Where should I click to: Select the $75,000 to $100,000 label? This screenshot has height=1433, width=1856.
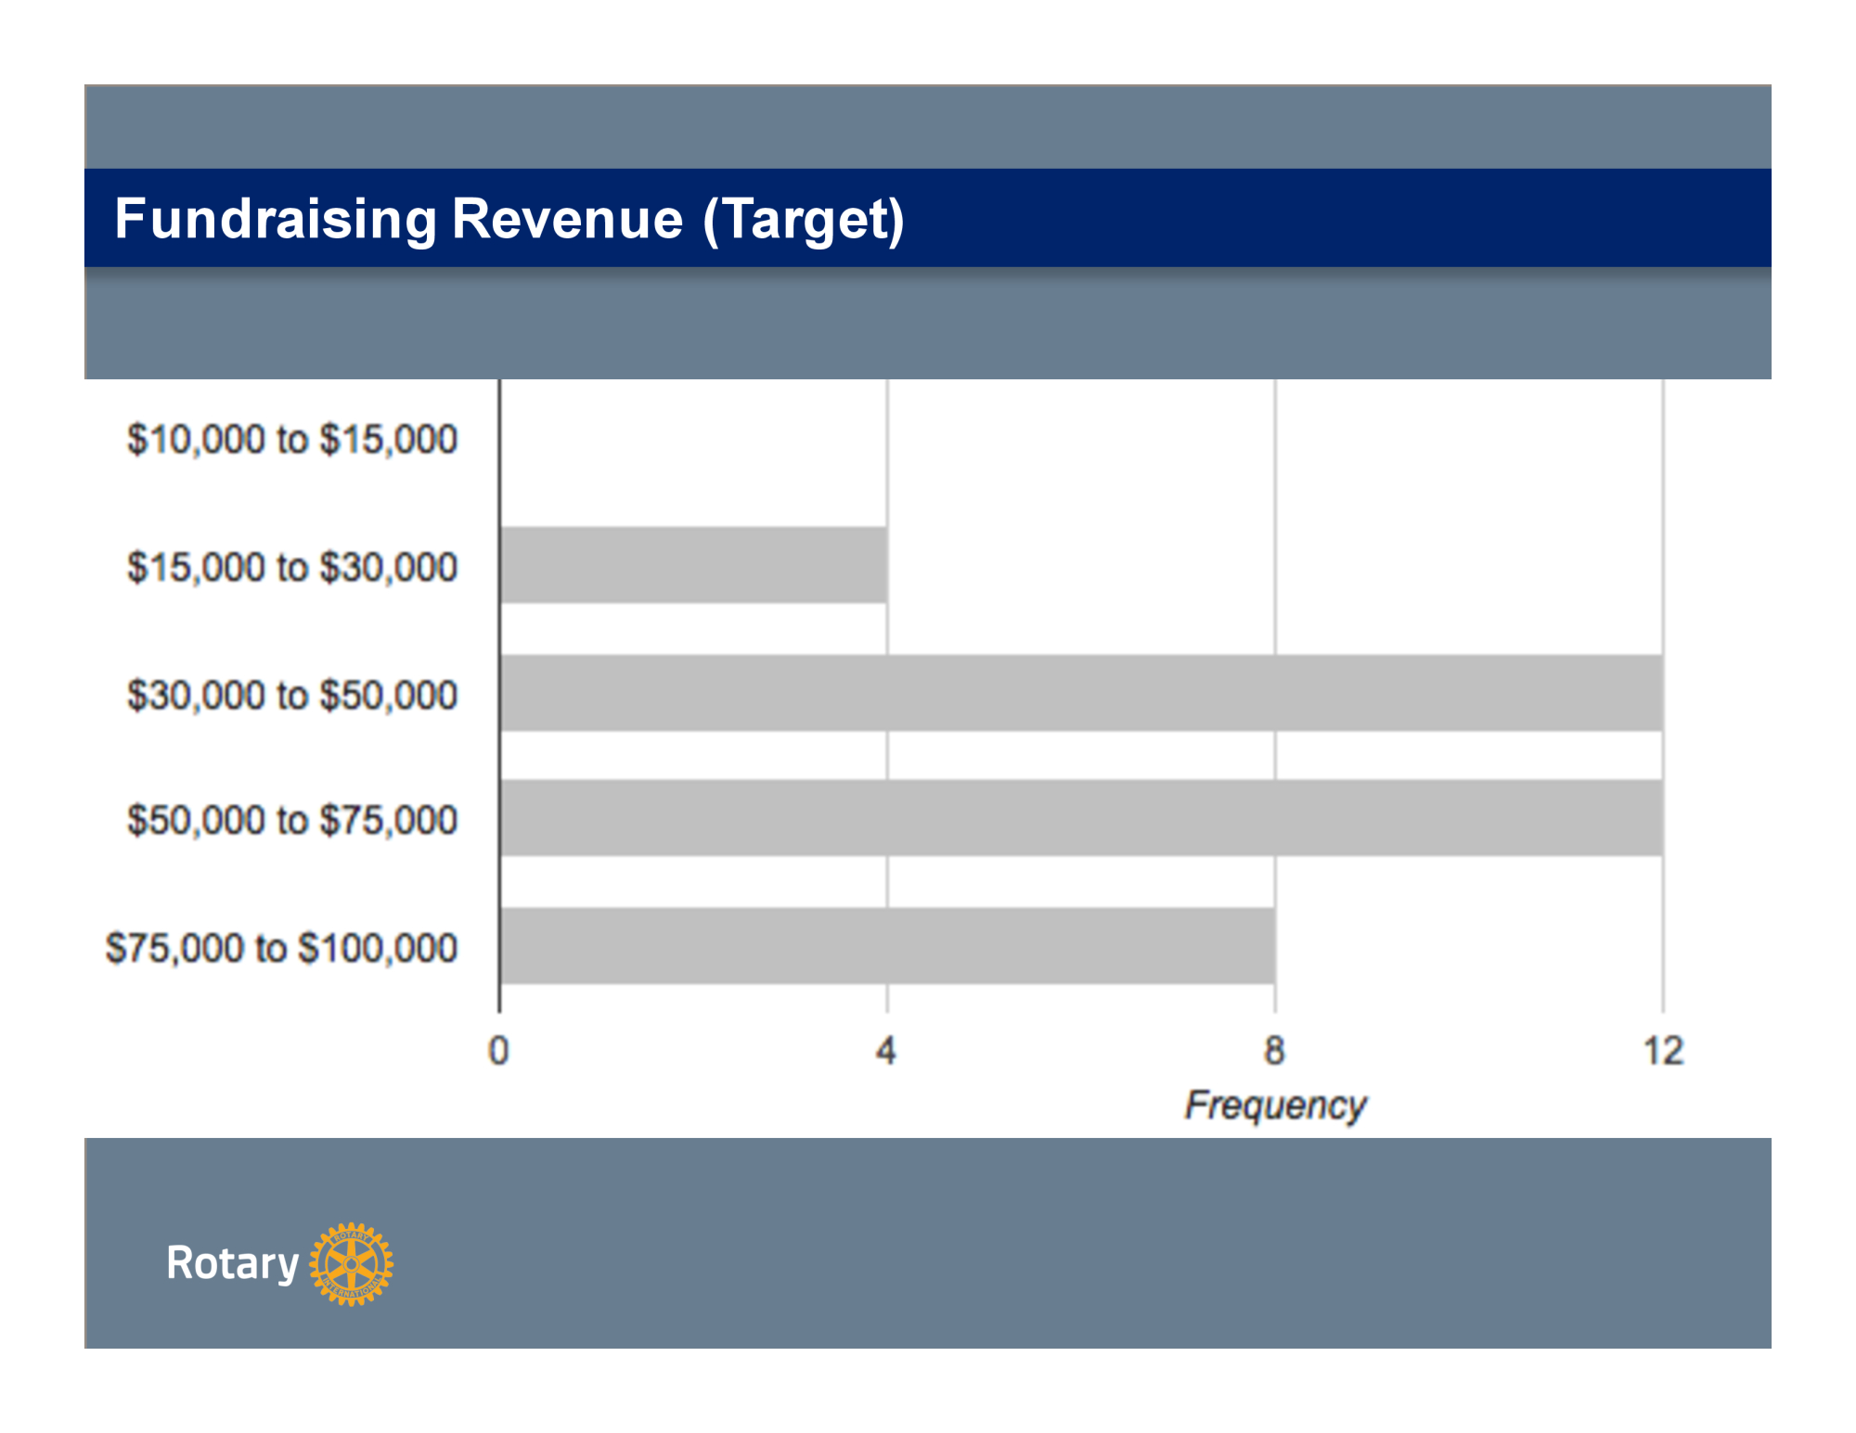pyautogui.click(x=281, y=948)
